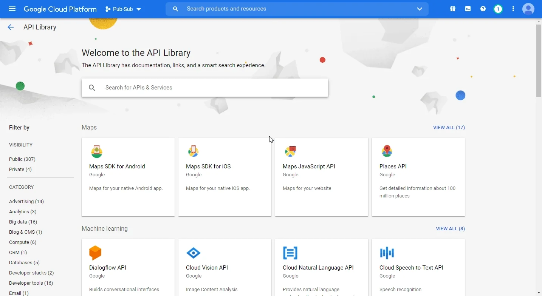Expand the top search bar chevron
The image size is (542, 296).
coord(420,9)
